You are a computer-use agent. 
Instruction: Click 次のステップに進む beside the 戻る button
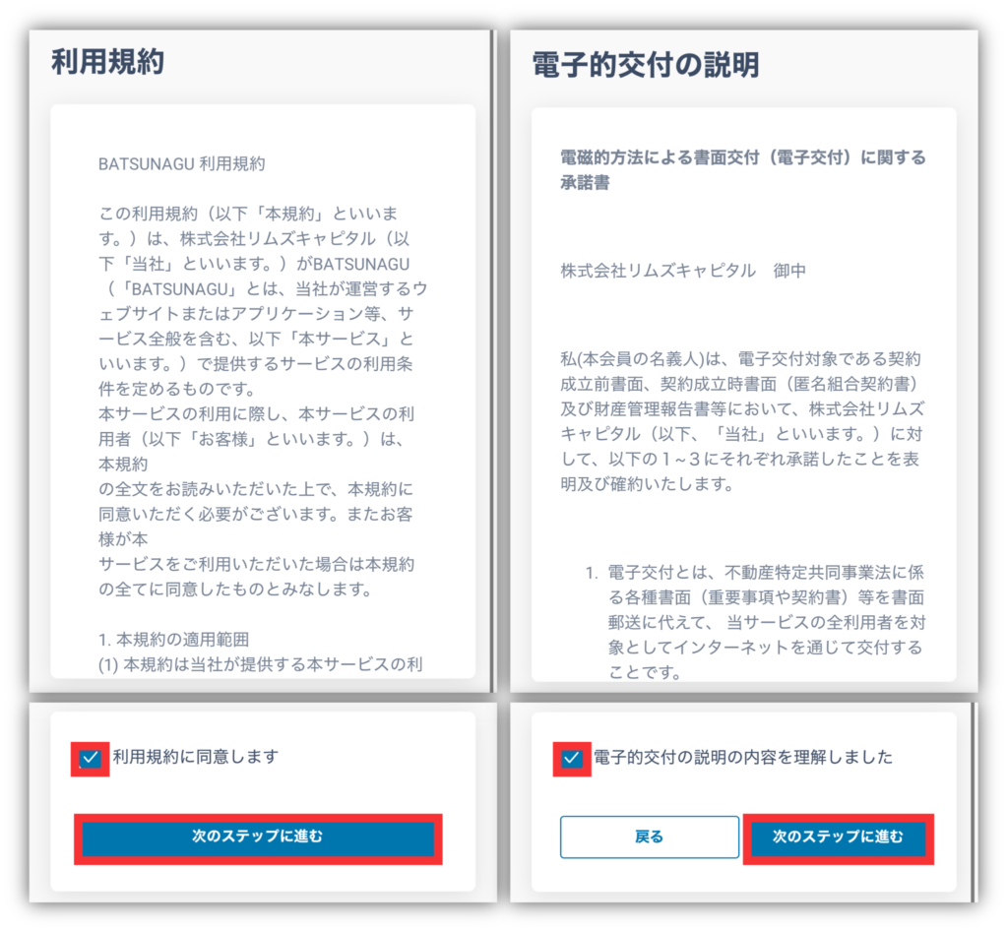pyautogui.click(x=838, y=838)
